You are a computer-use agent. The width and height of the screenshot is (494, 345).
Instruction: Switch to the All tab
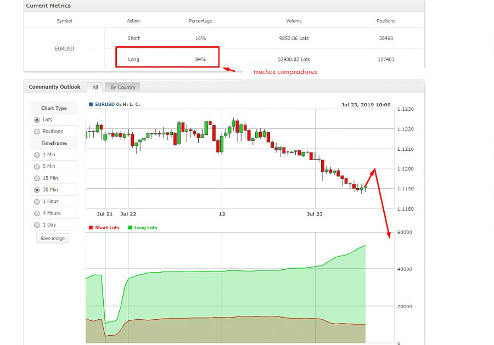95,87
